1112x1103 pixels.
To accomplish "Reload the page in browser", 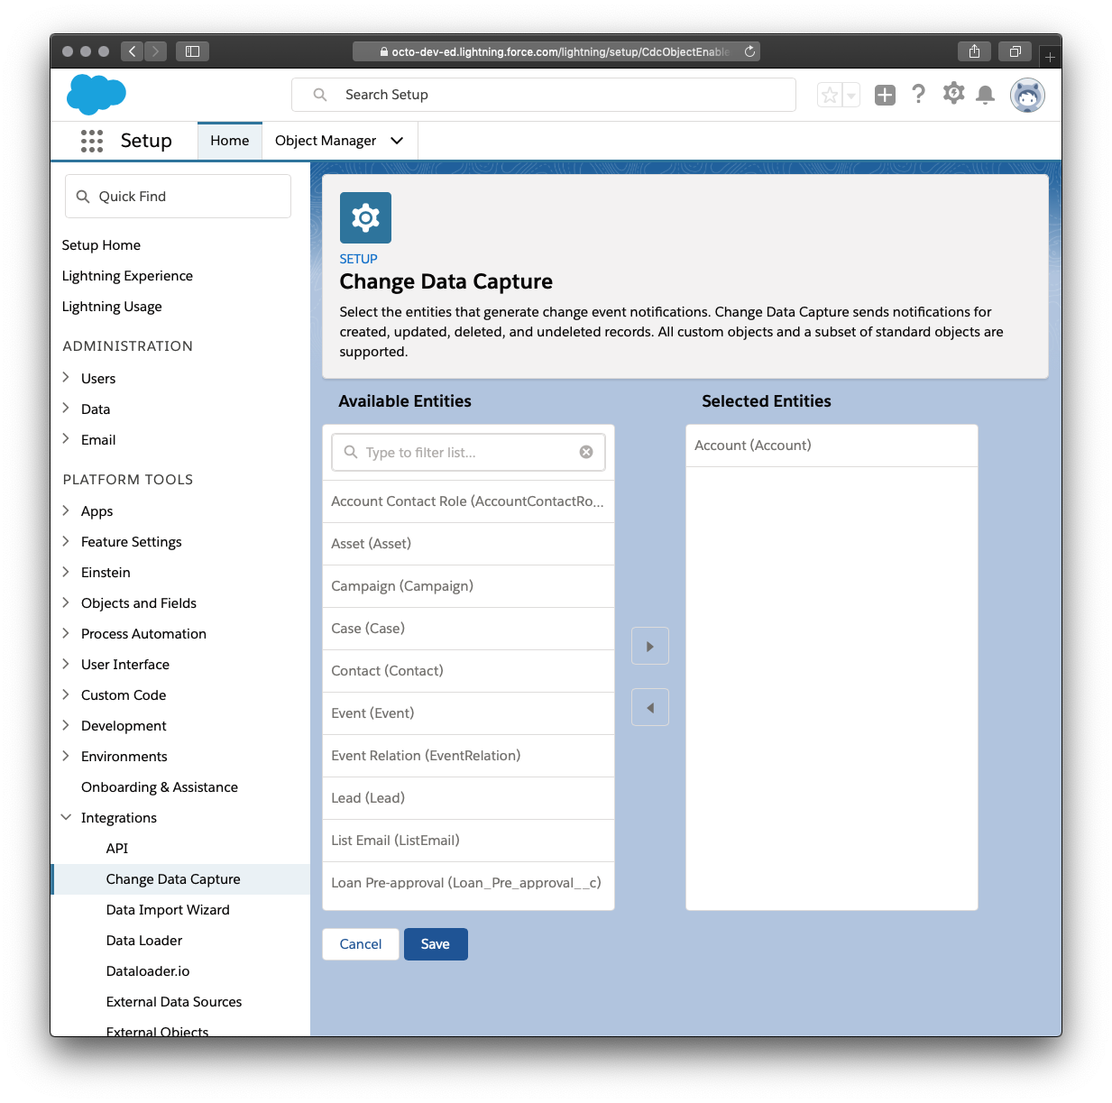I will 749,51.
